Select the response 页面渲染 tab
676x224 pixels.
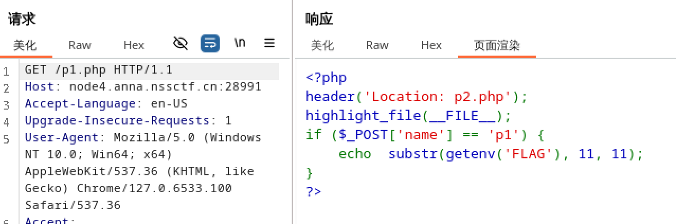pyautogui.click(x=497, y=46)
